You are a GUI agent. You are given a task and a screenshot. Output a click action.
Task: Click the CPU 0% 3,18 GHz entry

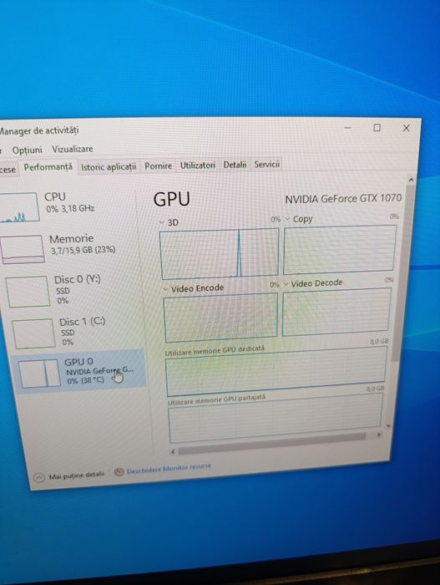pyautogui.click(x=69, y=202)
